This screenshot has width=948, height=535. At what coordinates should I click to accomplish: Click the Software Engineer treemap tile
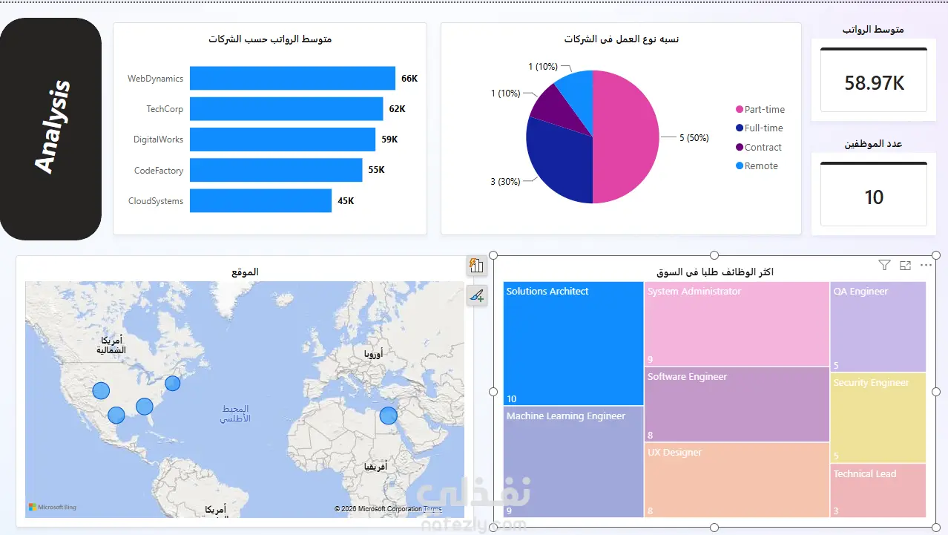(737, 404)
